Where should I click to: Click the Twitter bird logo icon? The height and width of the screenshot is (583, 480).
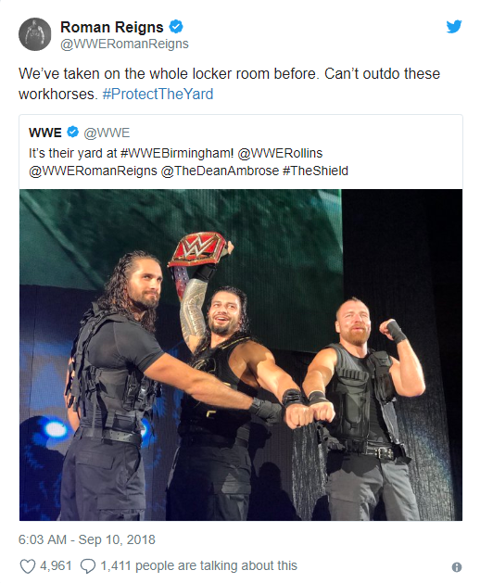tap(454, 26)
